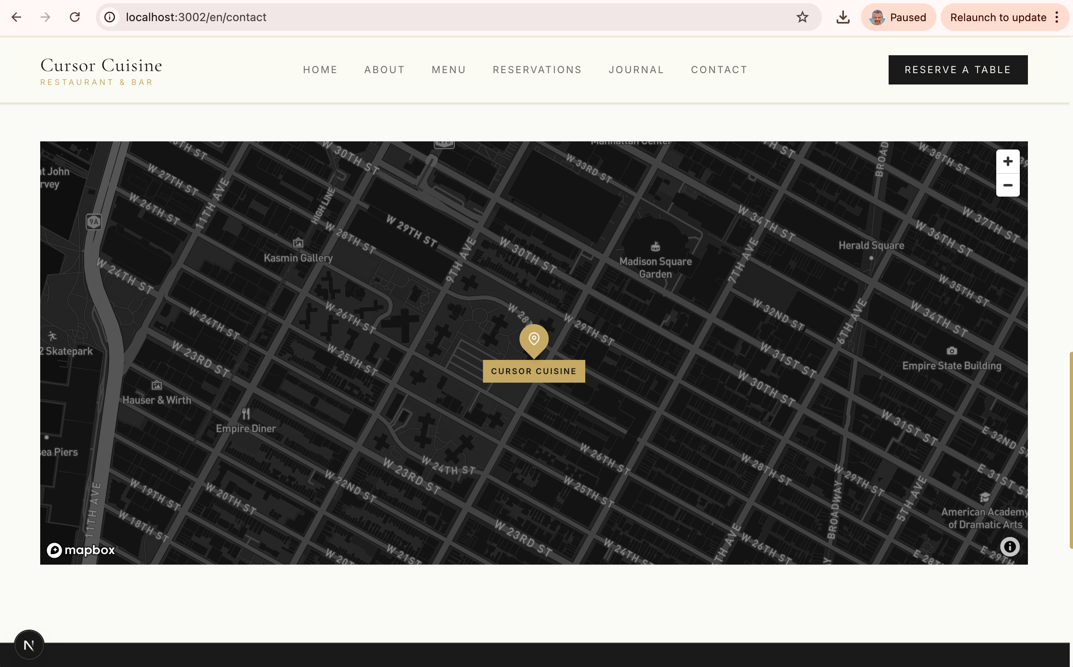Viewport: 1073px width, 667px height.
Task: Go back to previous page
Action: coord(16,17)
